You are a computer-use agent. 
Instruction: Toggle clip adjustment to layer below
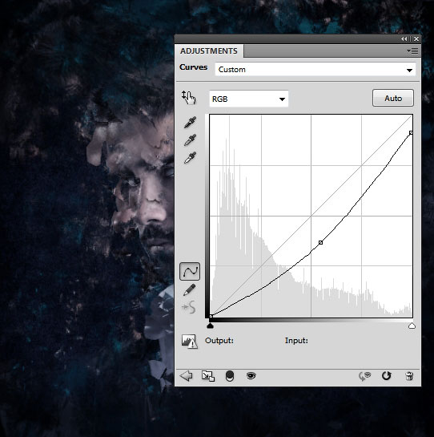[x=229, y=376]
